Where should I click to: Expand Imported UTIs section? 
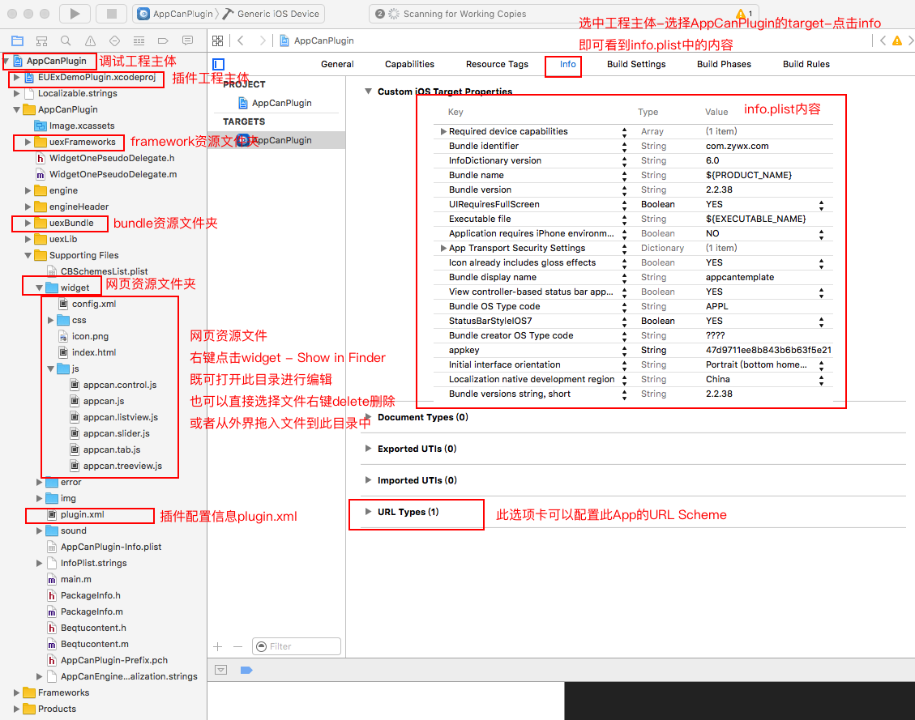tap(368, 479)
